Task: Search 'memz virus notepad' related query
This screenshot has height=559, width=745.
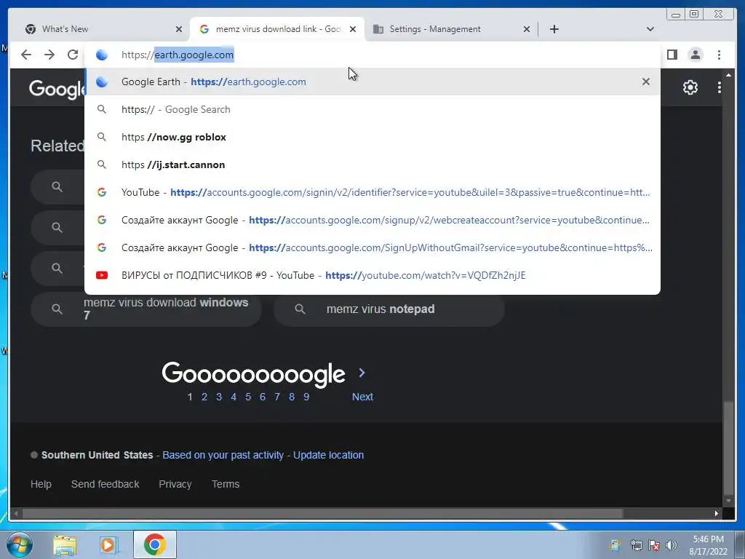Action: tap(389, 309)
